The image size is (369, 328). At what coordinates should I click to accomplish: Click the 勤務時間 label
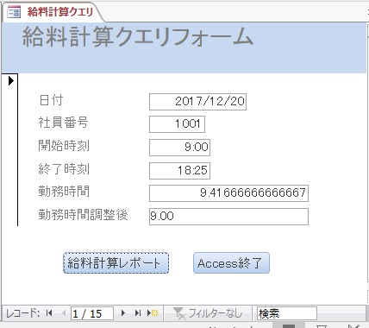pos(64,192)
